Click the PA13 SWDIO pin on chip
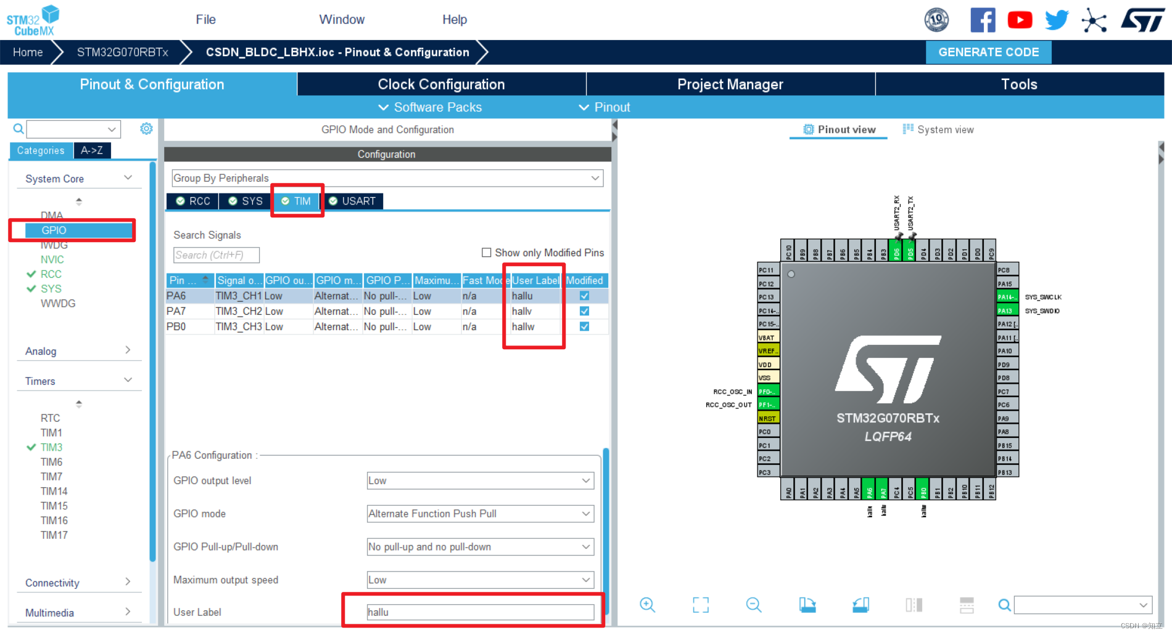The height and width of the screenshot is (635, 1172). coord(1007,310)
